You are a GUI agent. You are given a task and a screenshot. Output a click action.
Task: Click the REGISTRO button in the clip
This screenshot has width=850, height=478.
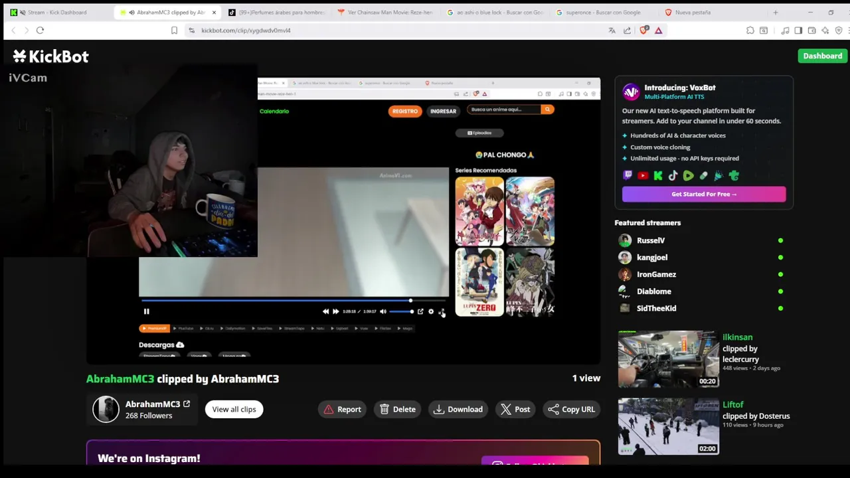point(404,111)
